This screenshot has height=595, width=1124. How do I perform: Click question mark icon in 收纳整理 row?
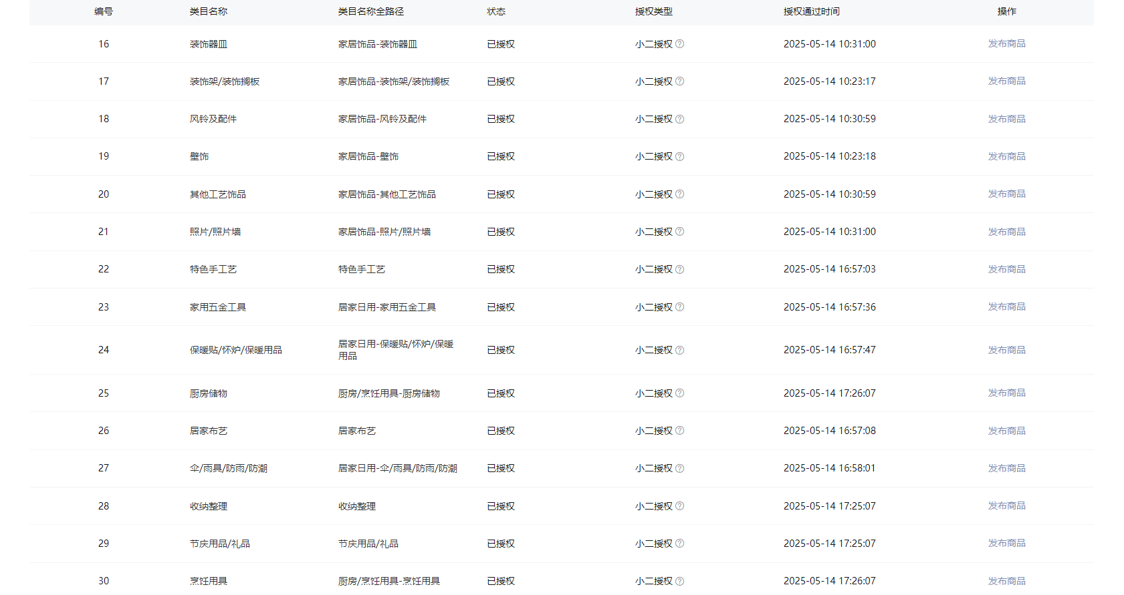pyautogui.click(x=679, y=506)
